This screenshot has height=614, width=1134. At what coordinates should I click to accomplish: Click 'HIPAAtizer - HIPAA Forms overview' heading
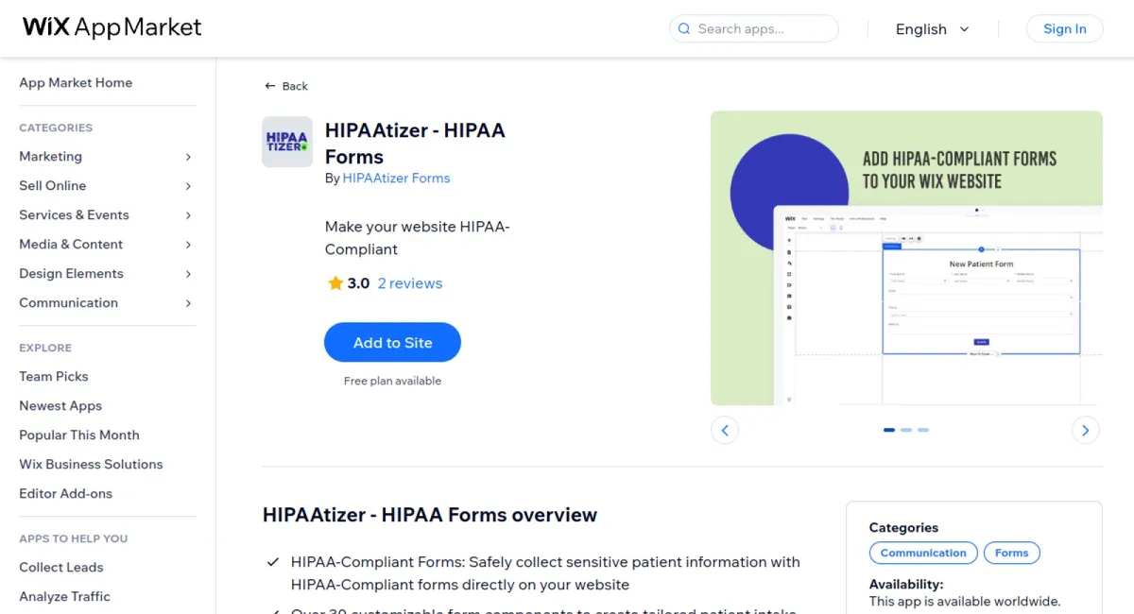430,516
